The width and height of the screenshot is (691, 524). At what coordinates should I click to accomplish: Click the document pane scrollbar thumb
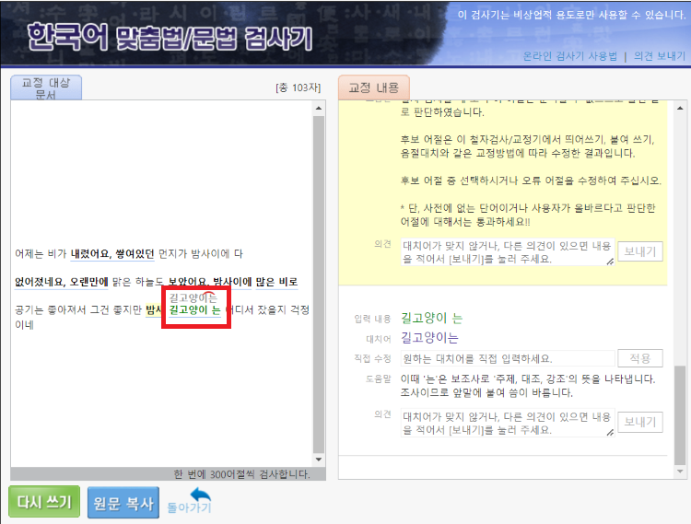point(319,285)
